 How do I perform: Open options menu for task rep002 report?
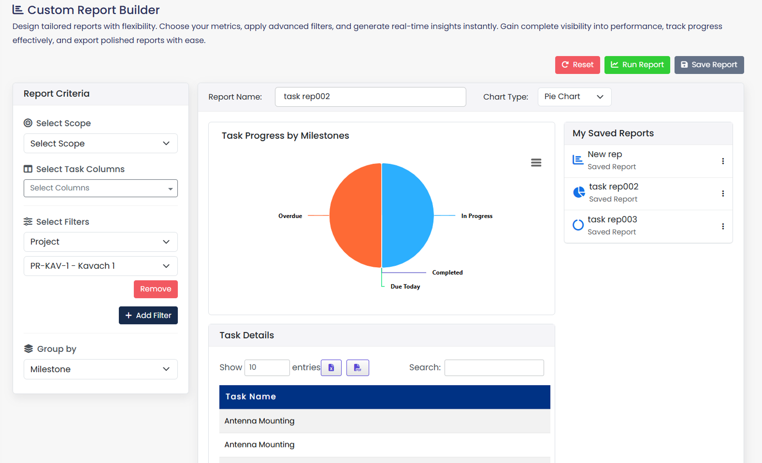click(723, 194)
